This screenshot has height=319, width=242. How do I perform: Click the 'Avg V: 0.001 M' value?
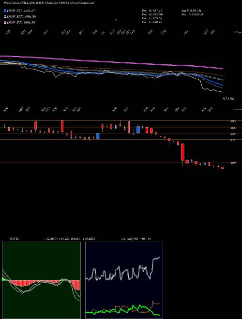pos(191,11)
